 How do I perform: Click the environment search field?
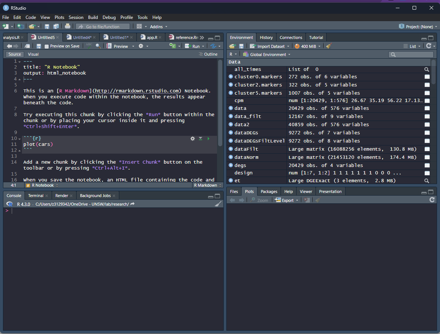411,54
